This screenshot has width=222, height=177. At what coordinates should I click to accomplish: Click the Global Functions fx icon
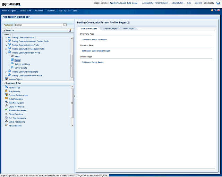(6, 114)
